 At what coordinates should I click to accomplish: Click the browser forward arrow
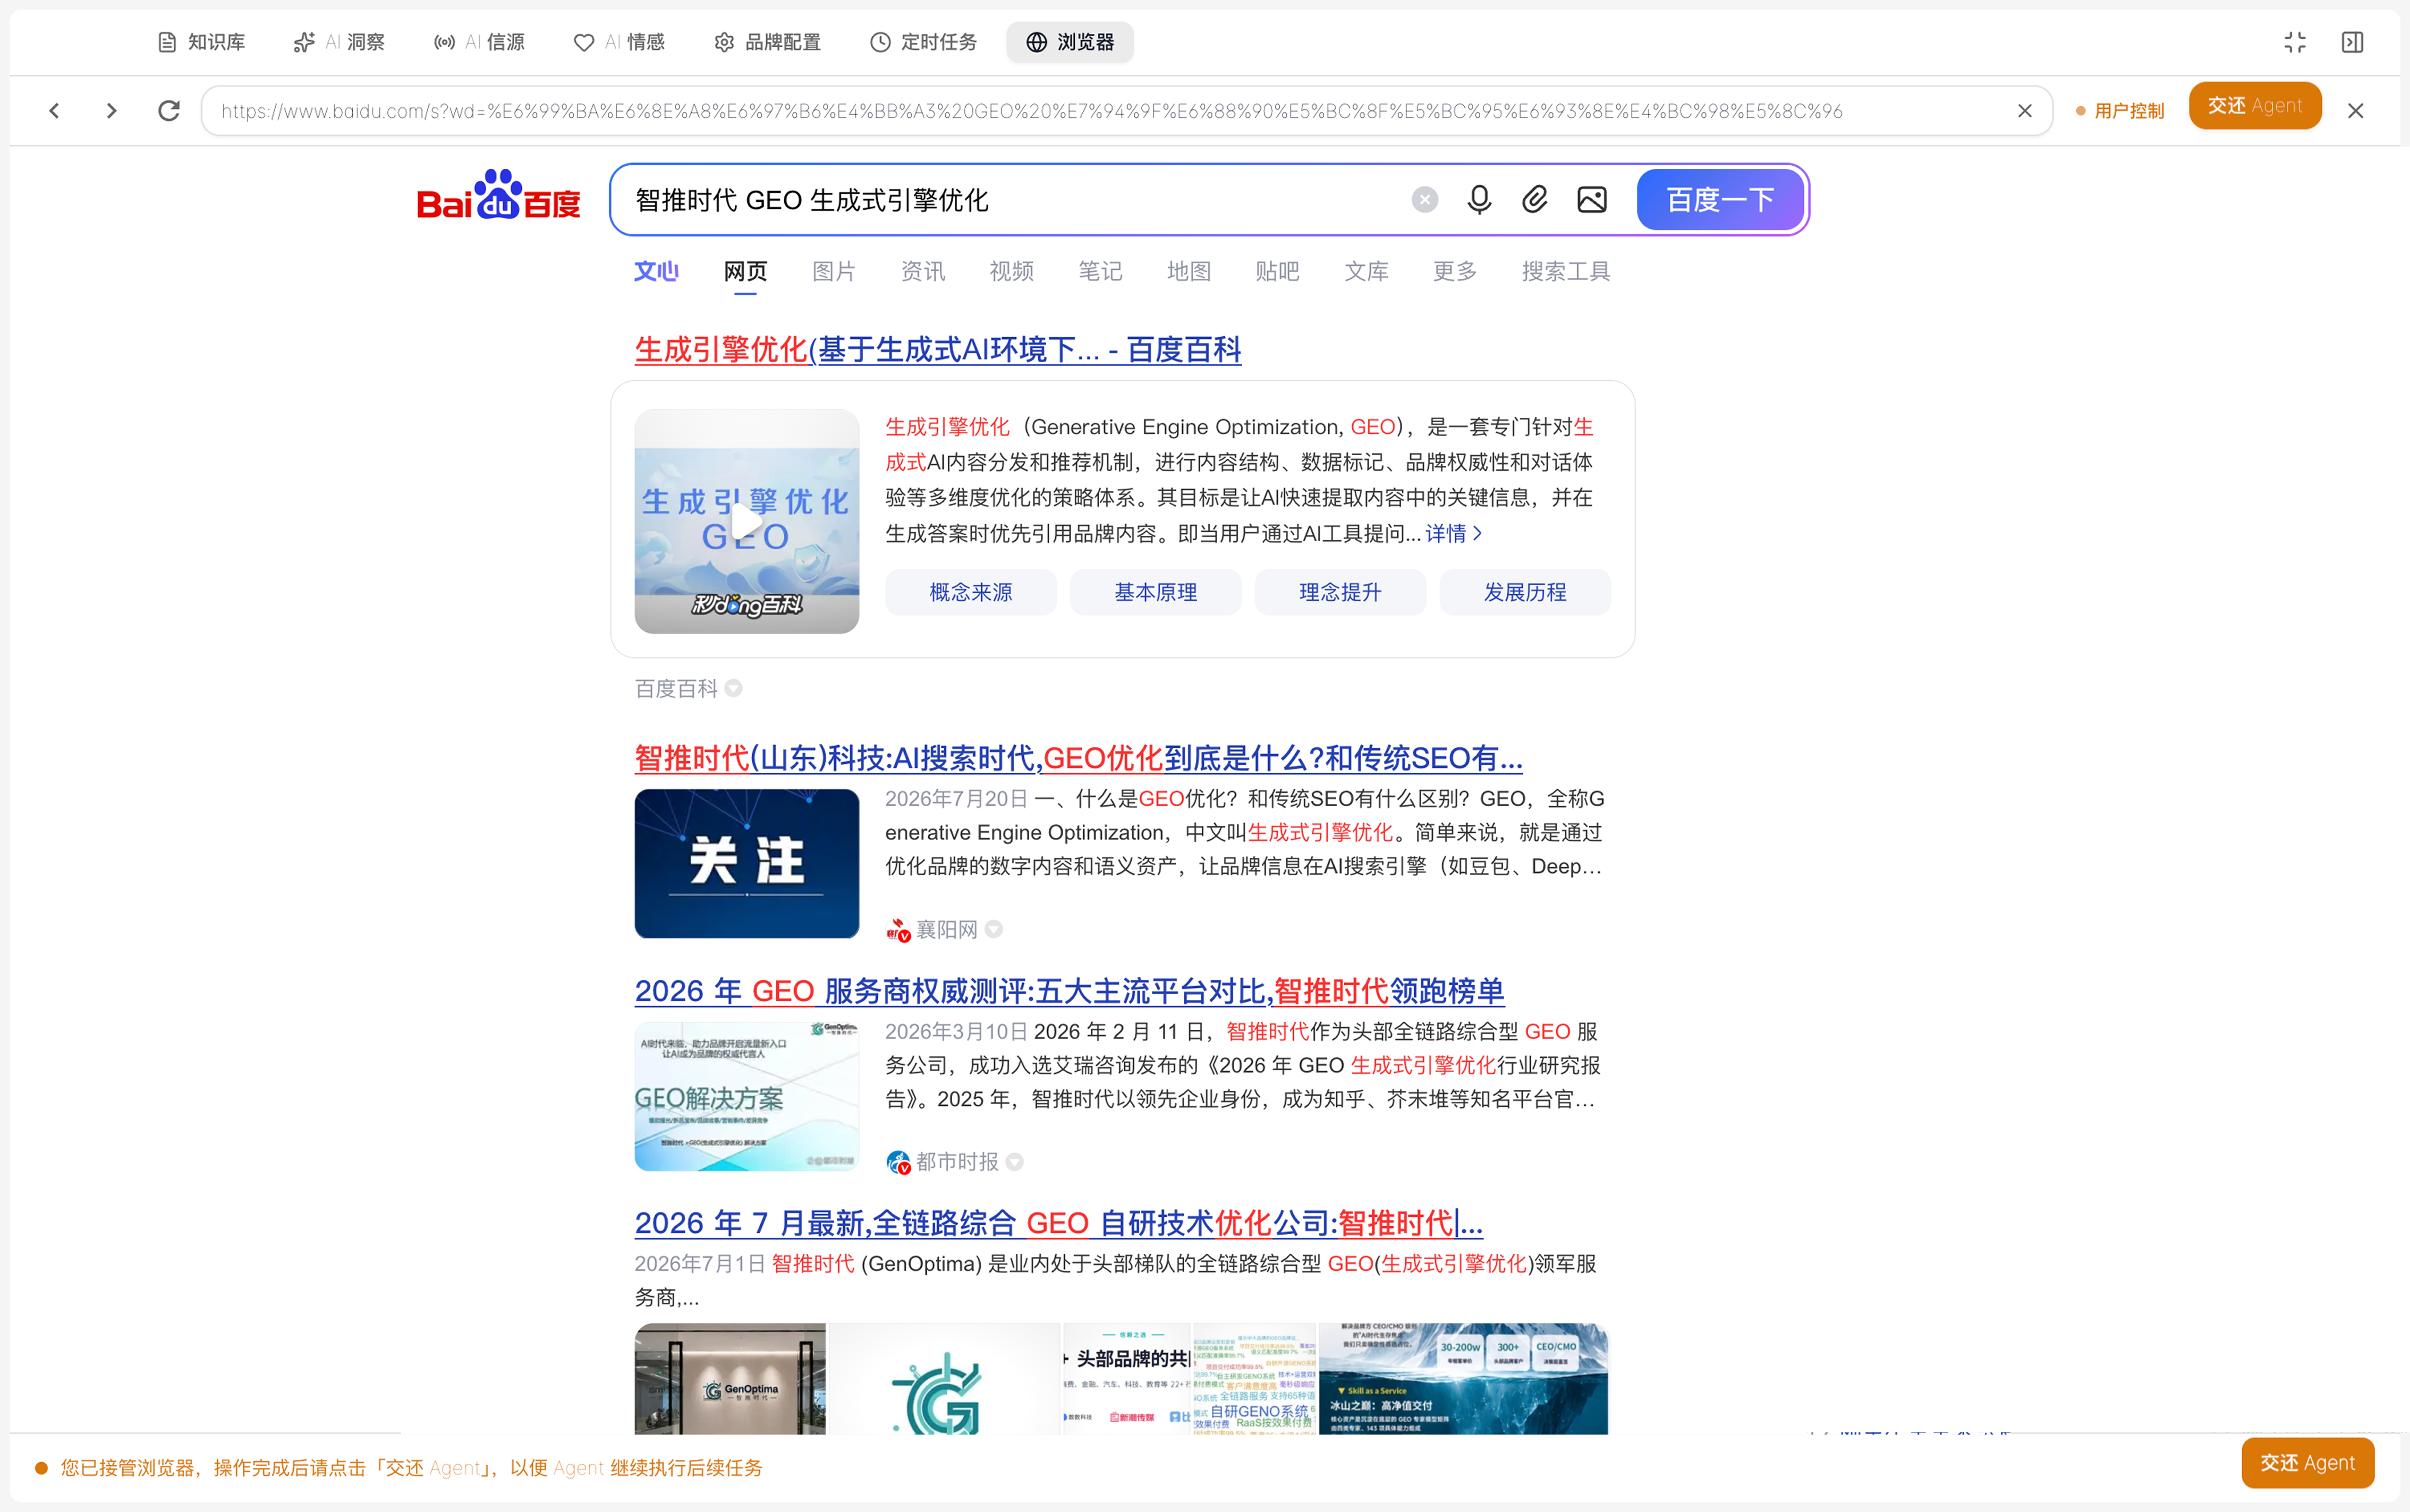click(112, 110)
